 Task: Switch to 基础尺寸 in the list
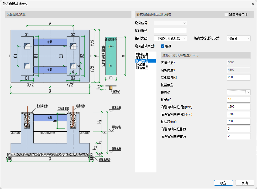[x=142, y=58]
